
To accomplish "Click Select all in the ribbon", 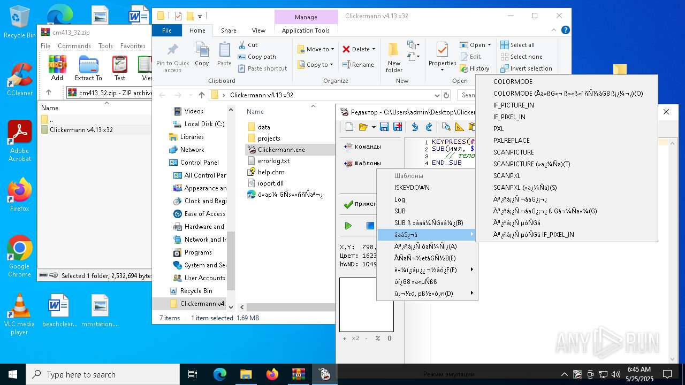I will click(x=517, y=45).
